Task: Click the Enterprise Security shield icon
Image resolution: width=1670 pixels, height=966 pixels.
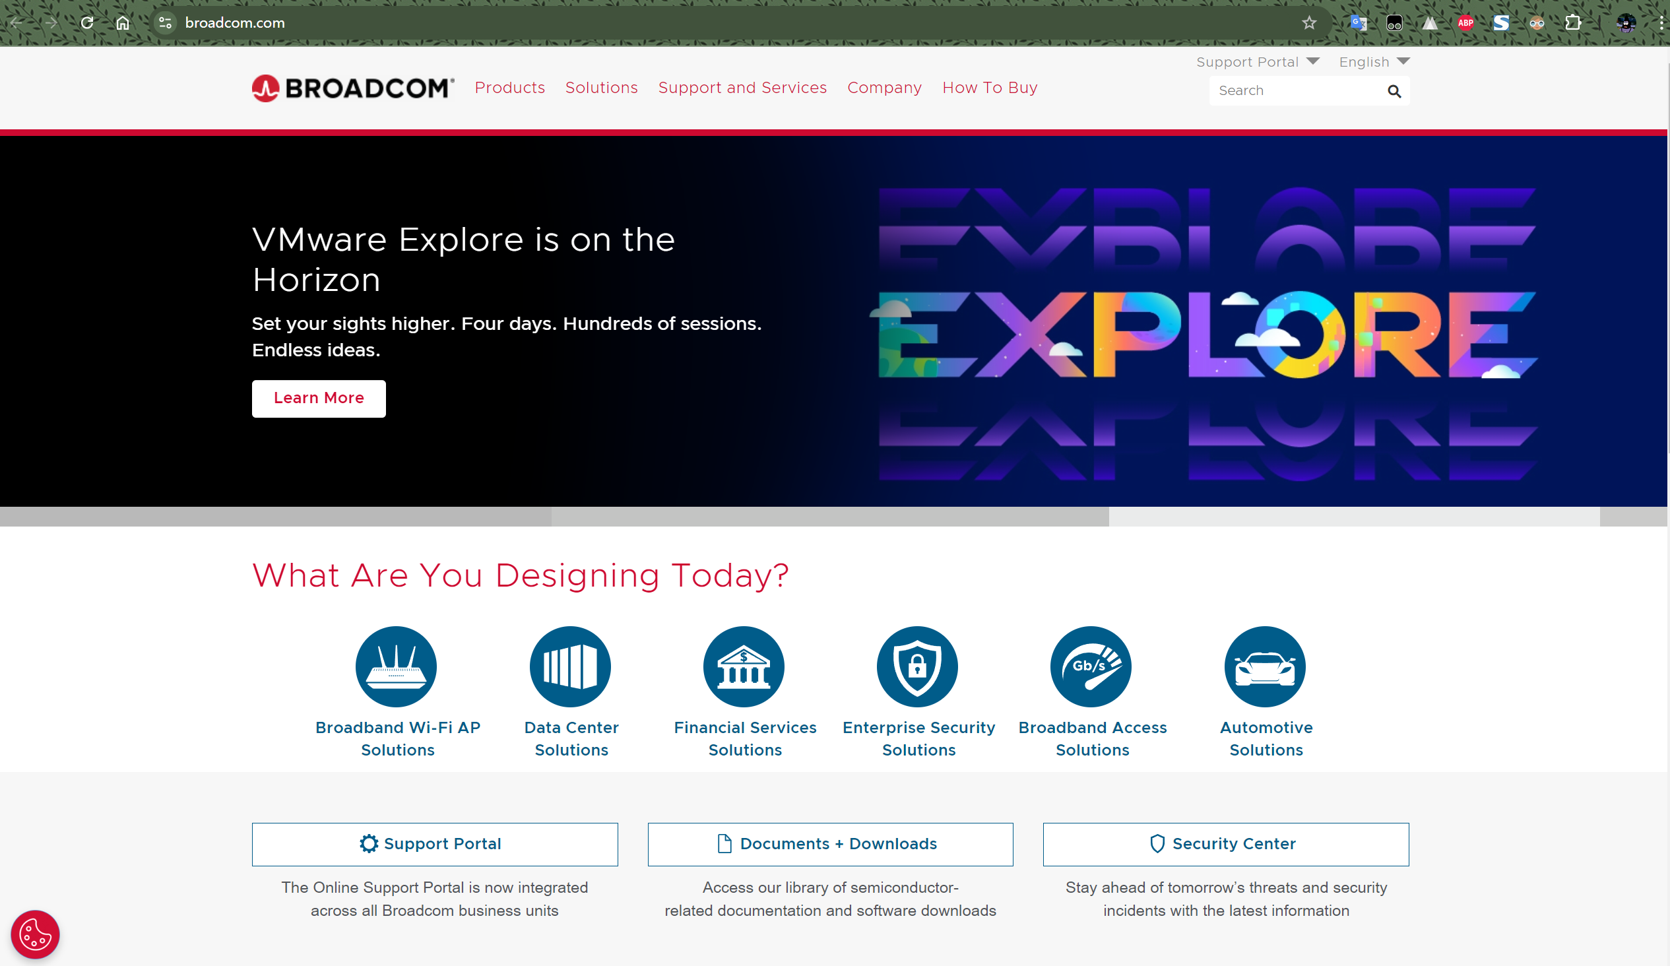Action: click(x=917, y=666)
